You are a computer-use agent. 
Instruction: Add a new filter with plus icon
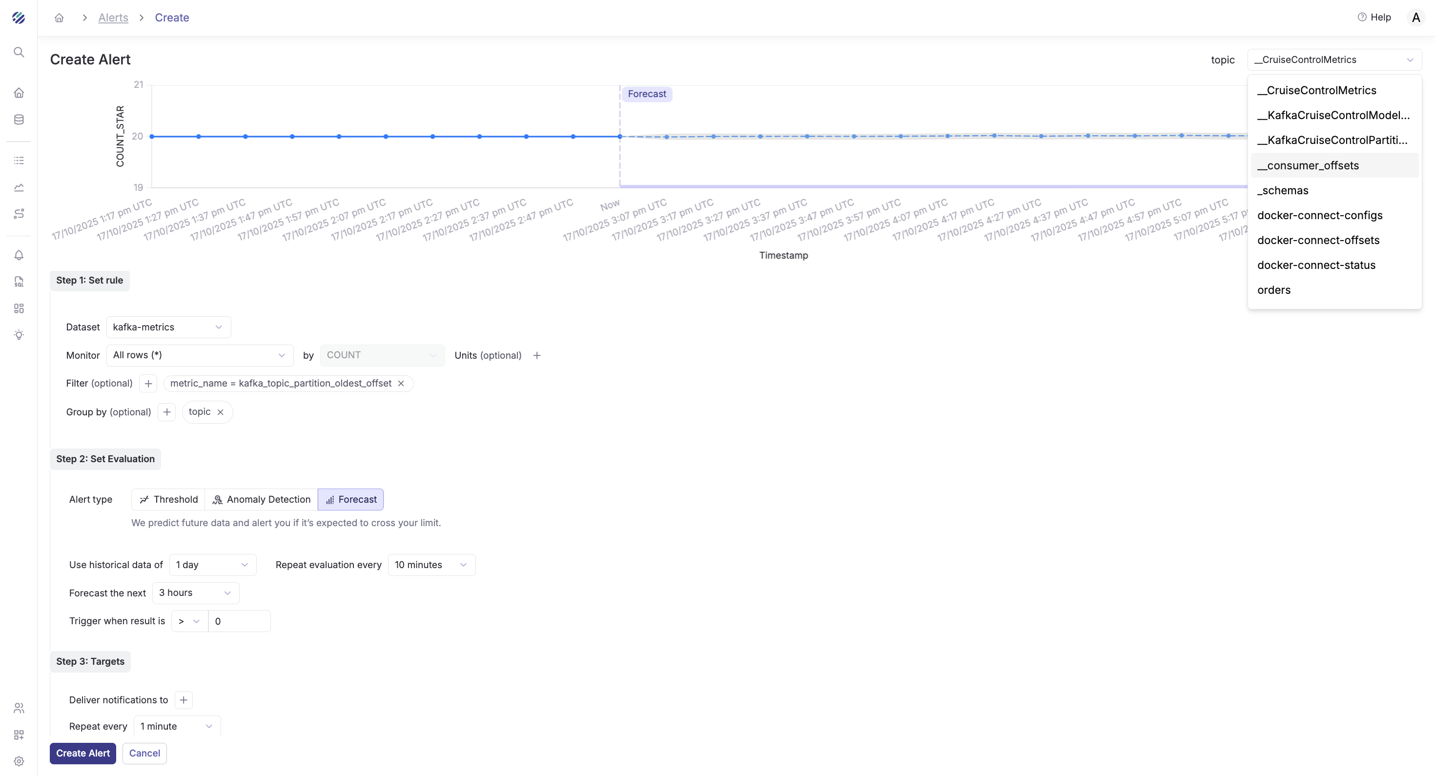(148, 383)
